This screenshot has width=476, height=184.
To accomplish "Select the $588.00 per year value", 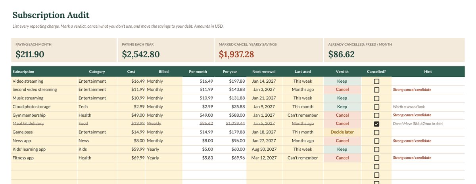I will pyautogui.click(x=231, y=115).
